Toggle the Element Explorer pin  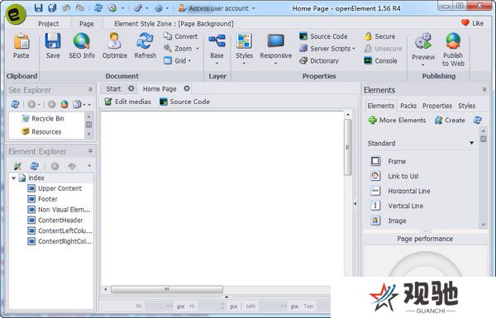click(x=90, y=151)
